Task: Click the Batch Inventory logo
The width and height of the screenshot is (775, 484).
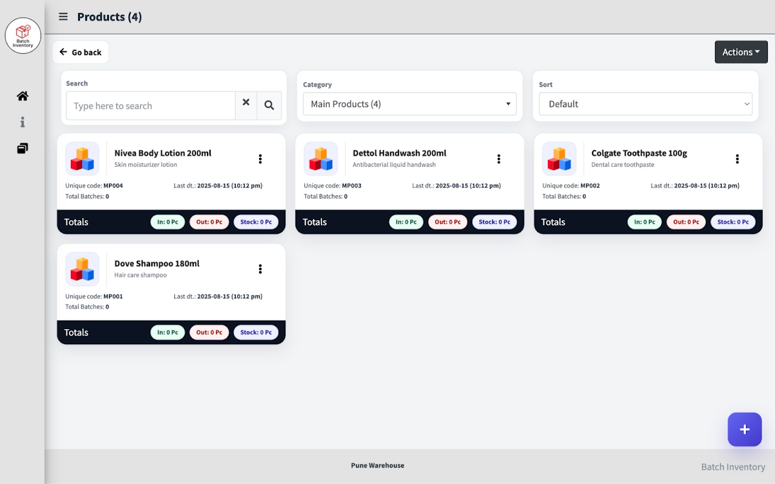Action: pyautogui.click(x=23, y=36)
